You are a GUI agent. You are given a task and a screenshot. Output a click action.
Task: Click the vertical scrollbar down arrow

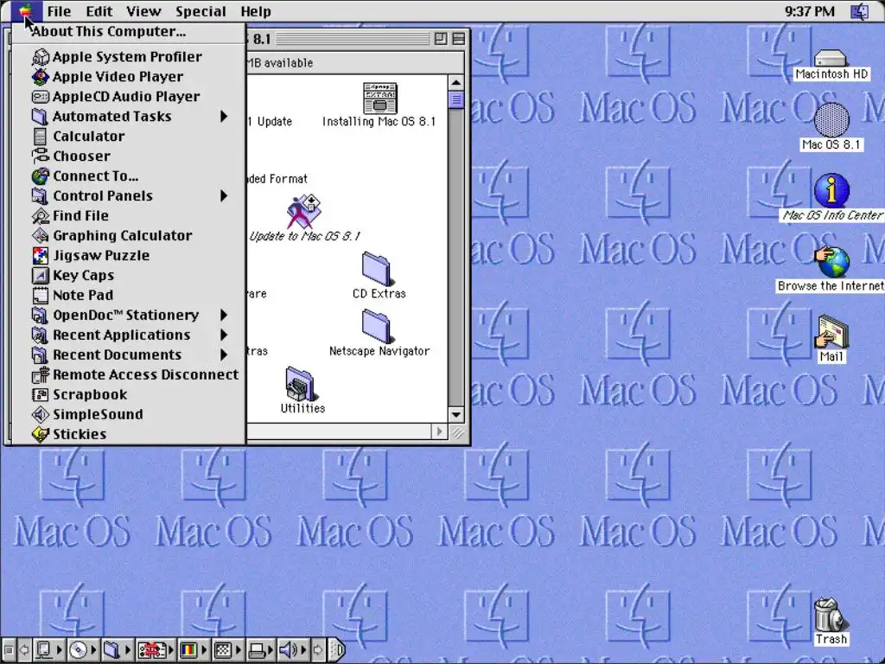pos(456,414)
